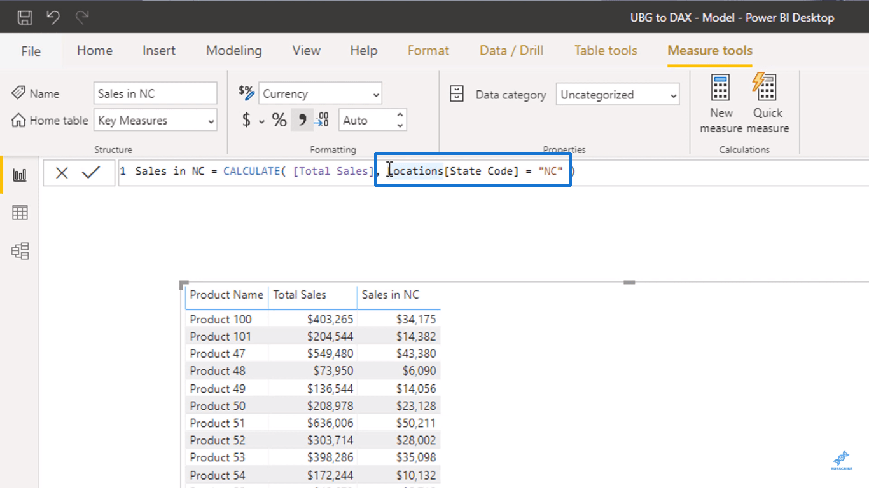Apply percentage format
This screenshot has height=488, width=869.
pyautogui.click(x=279, y=119)
